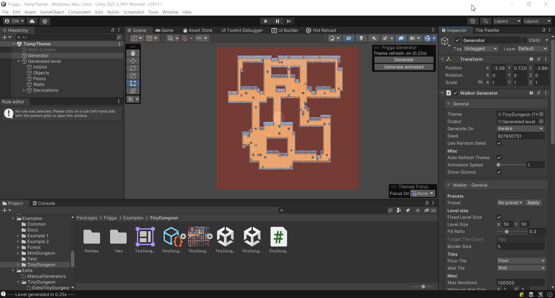Viewport: 555px width, 298px height.
Task: Toggle scene visibility of hidden objects icon
Action: (401, 38)
